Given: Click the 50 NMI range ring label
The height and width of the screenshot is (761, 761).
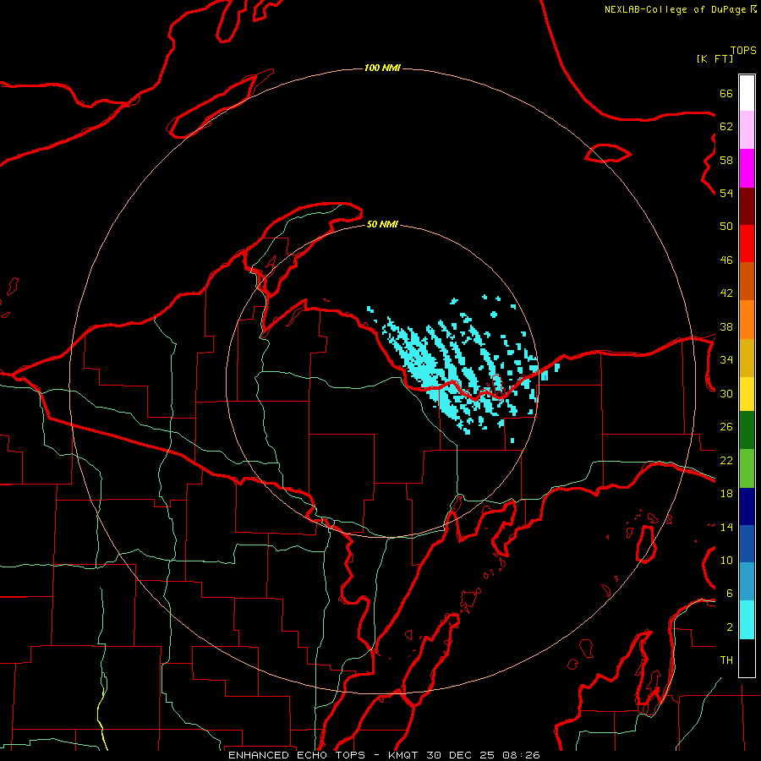Looking at the screenshot, I should (x=382, y=224).
